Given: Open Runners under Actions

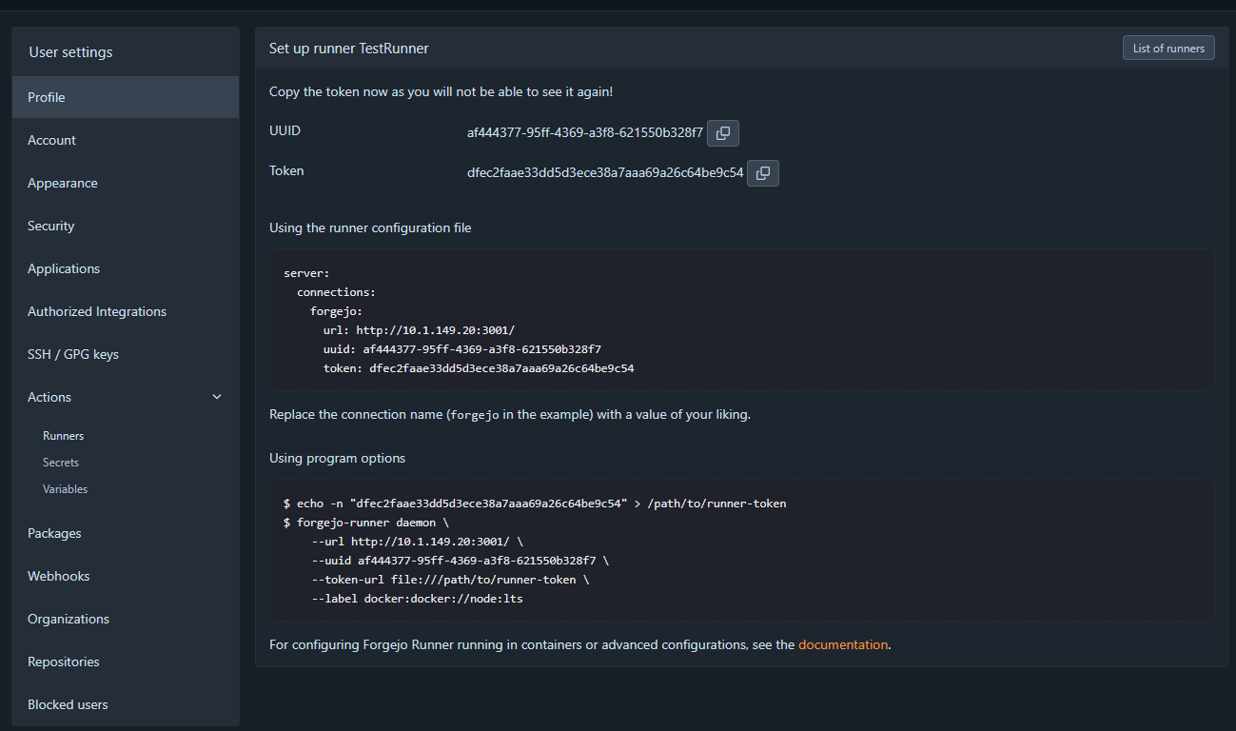Looking at the screenshot, I should [64, 436].
